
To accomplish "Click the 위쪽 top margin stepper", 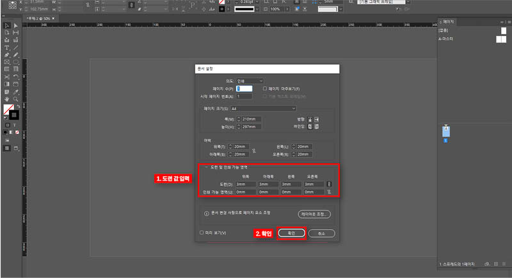I will click(230, 147).
